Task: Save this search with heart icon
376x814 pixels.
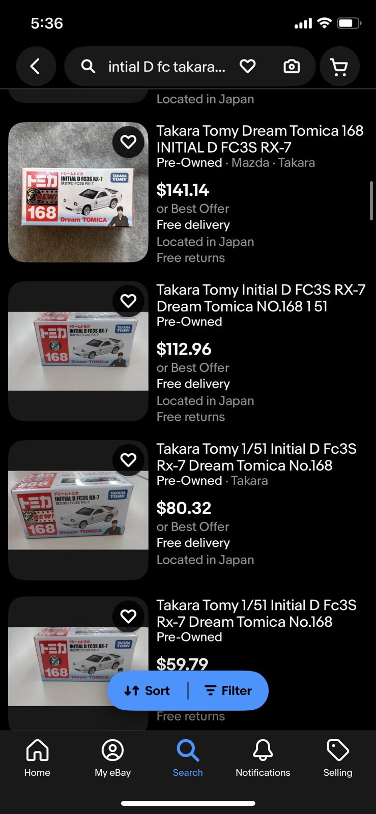Action: [x=247, y=66]
